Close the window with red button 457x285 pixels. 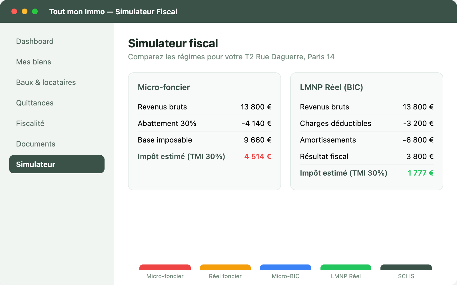pyautogui.click(x=14, y=11)
